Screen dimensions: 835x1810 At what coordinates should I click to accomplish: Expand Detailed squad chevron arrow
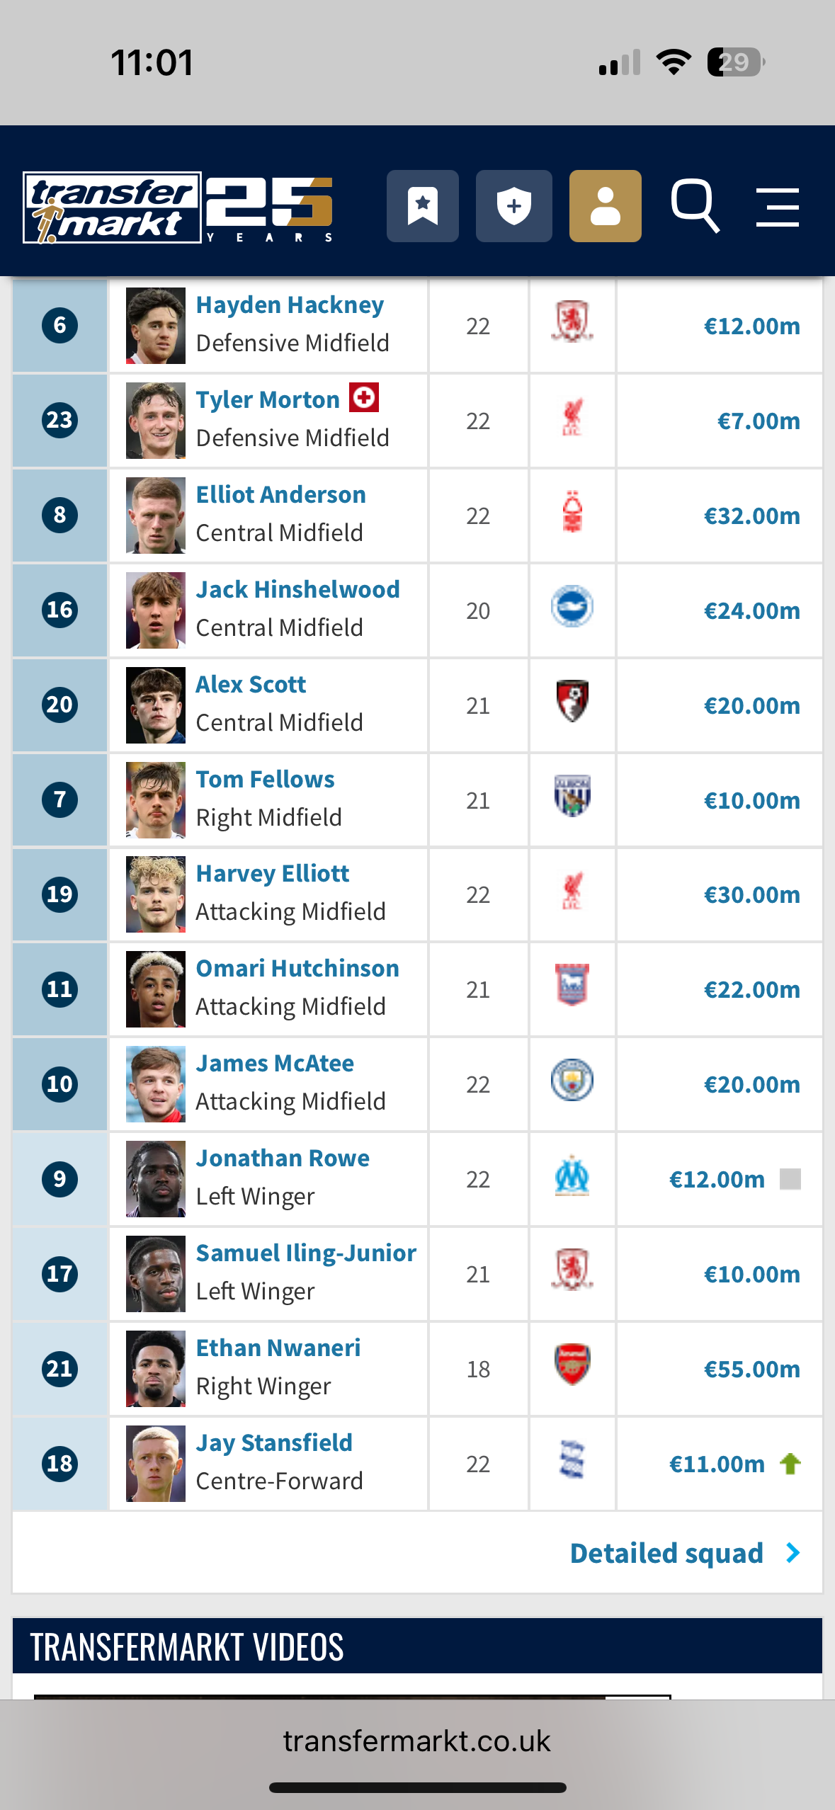coord(793,1553)
